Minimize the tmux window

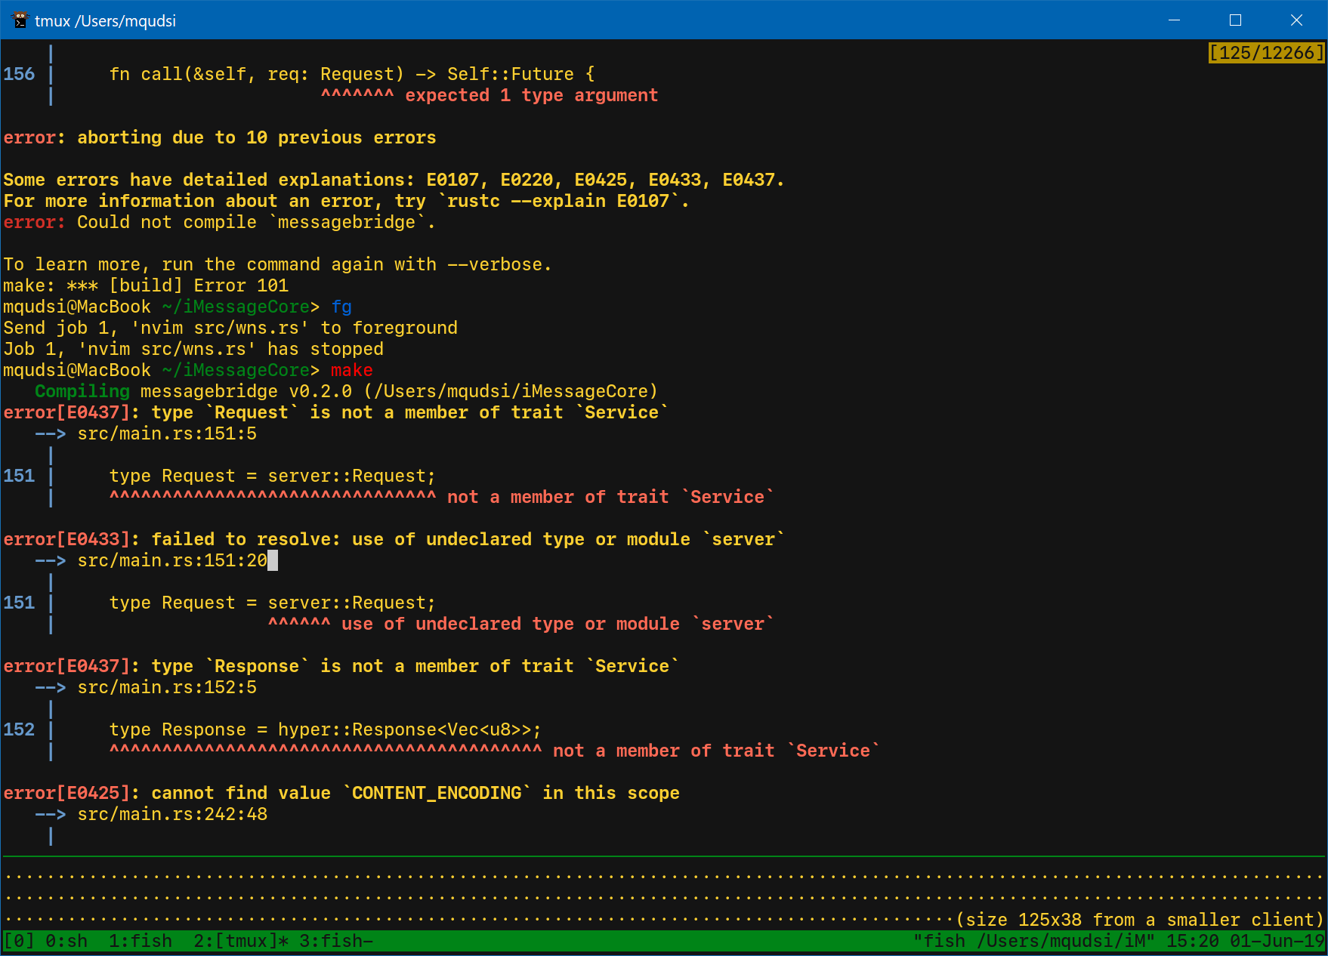tap(1174, 20)
